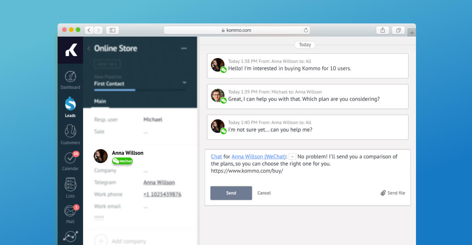Switch to the Main tab
Screen dimensions: 472x245
[x=100, y=101]
